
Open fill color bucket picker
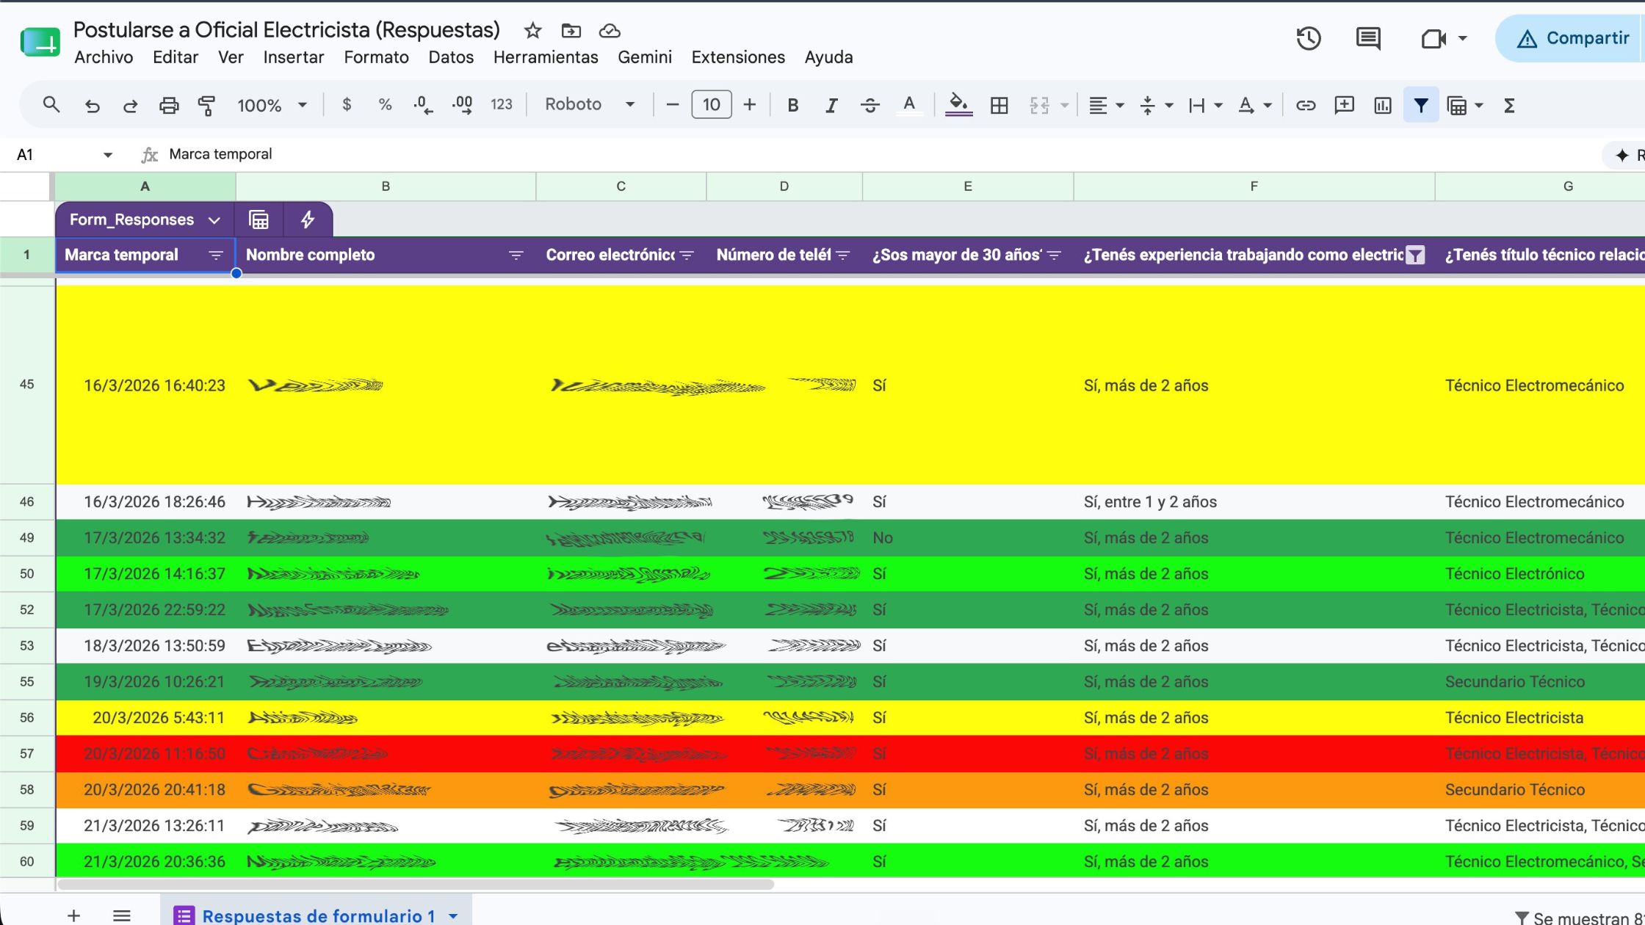pos(958,105)
